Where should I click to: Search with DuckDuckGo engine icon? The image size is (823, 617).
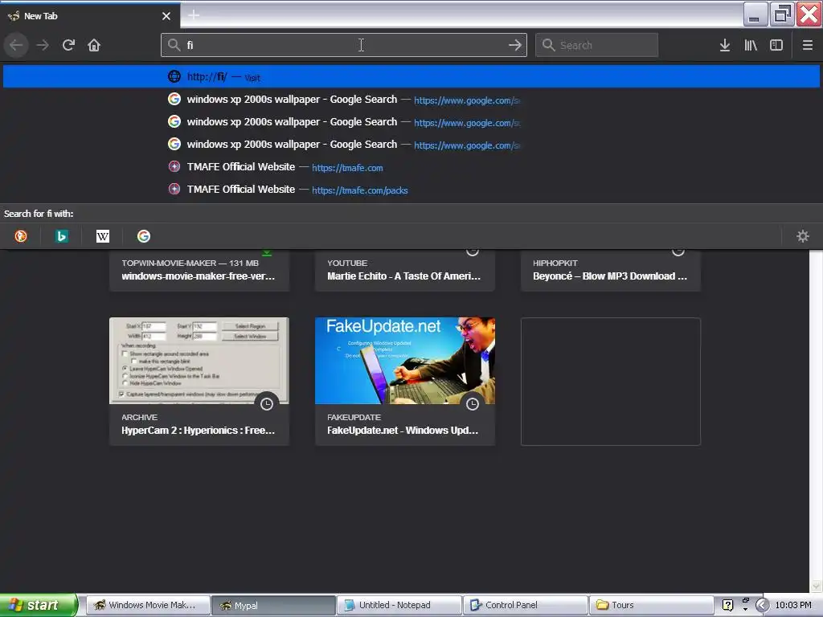coord(21,236)
